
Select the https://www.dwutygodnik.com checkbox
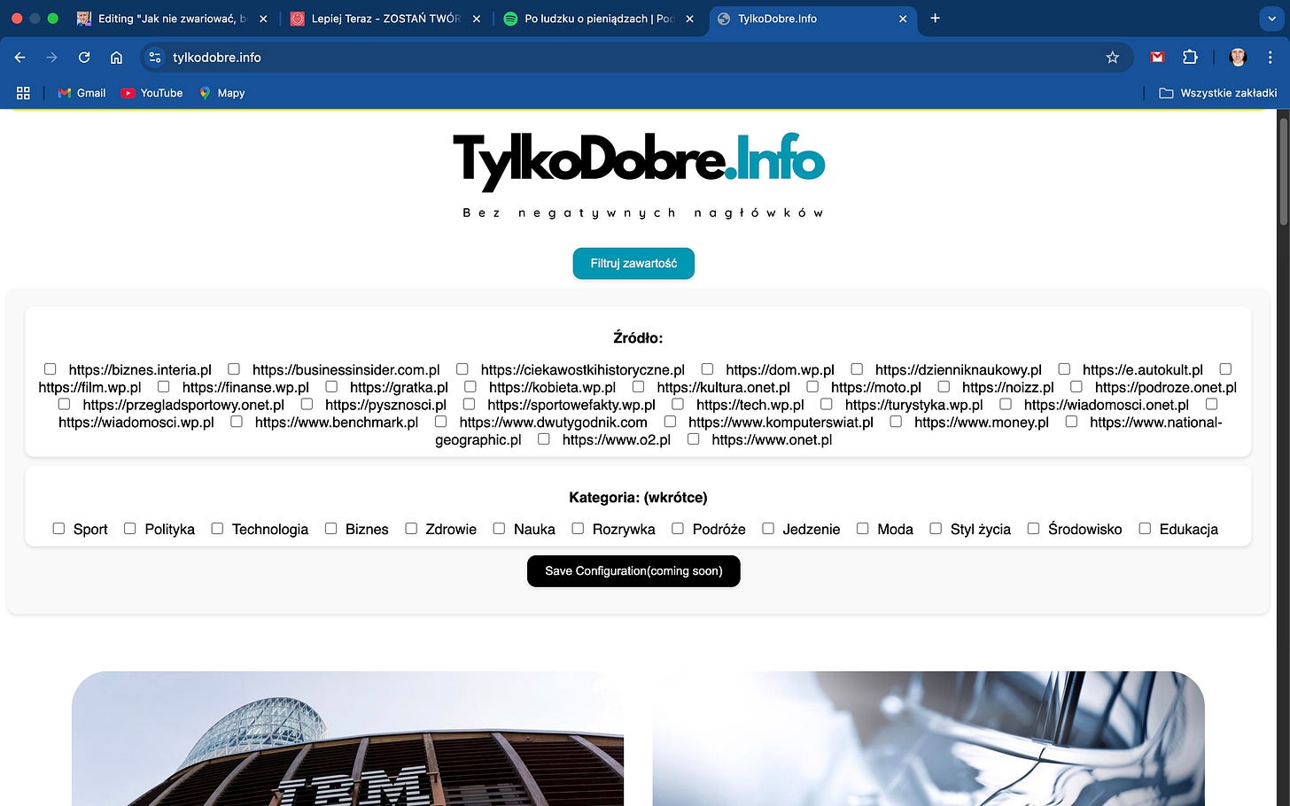[x=440, y=422]
